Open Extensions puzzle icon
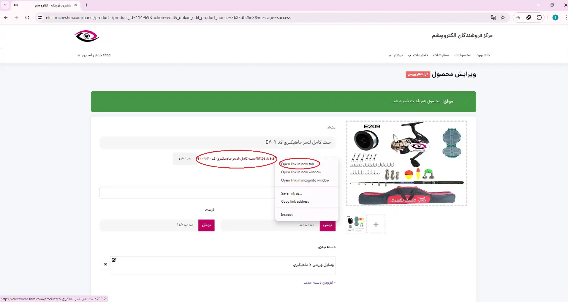Viewport: 568px width, 302px height. click(x=539, y=18)
